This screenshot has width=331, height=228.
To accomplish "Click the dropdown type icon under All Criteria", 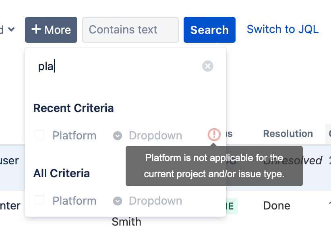I will click(118, 201).
